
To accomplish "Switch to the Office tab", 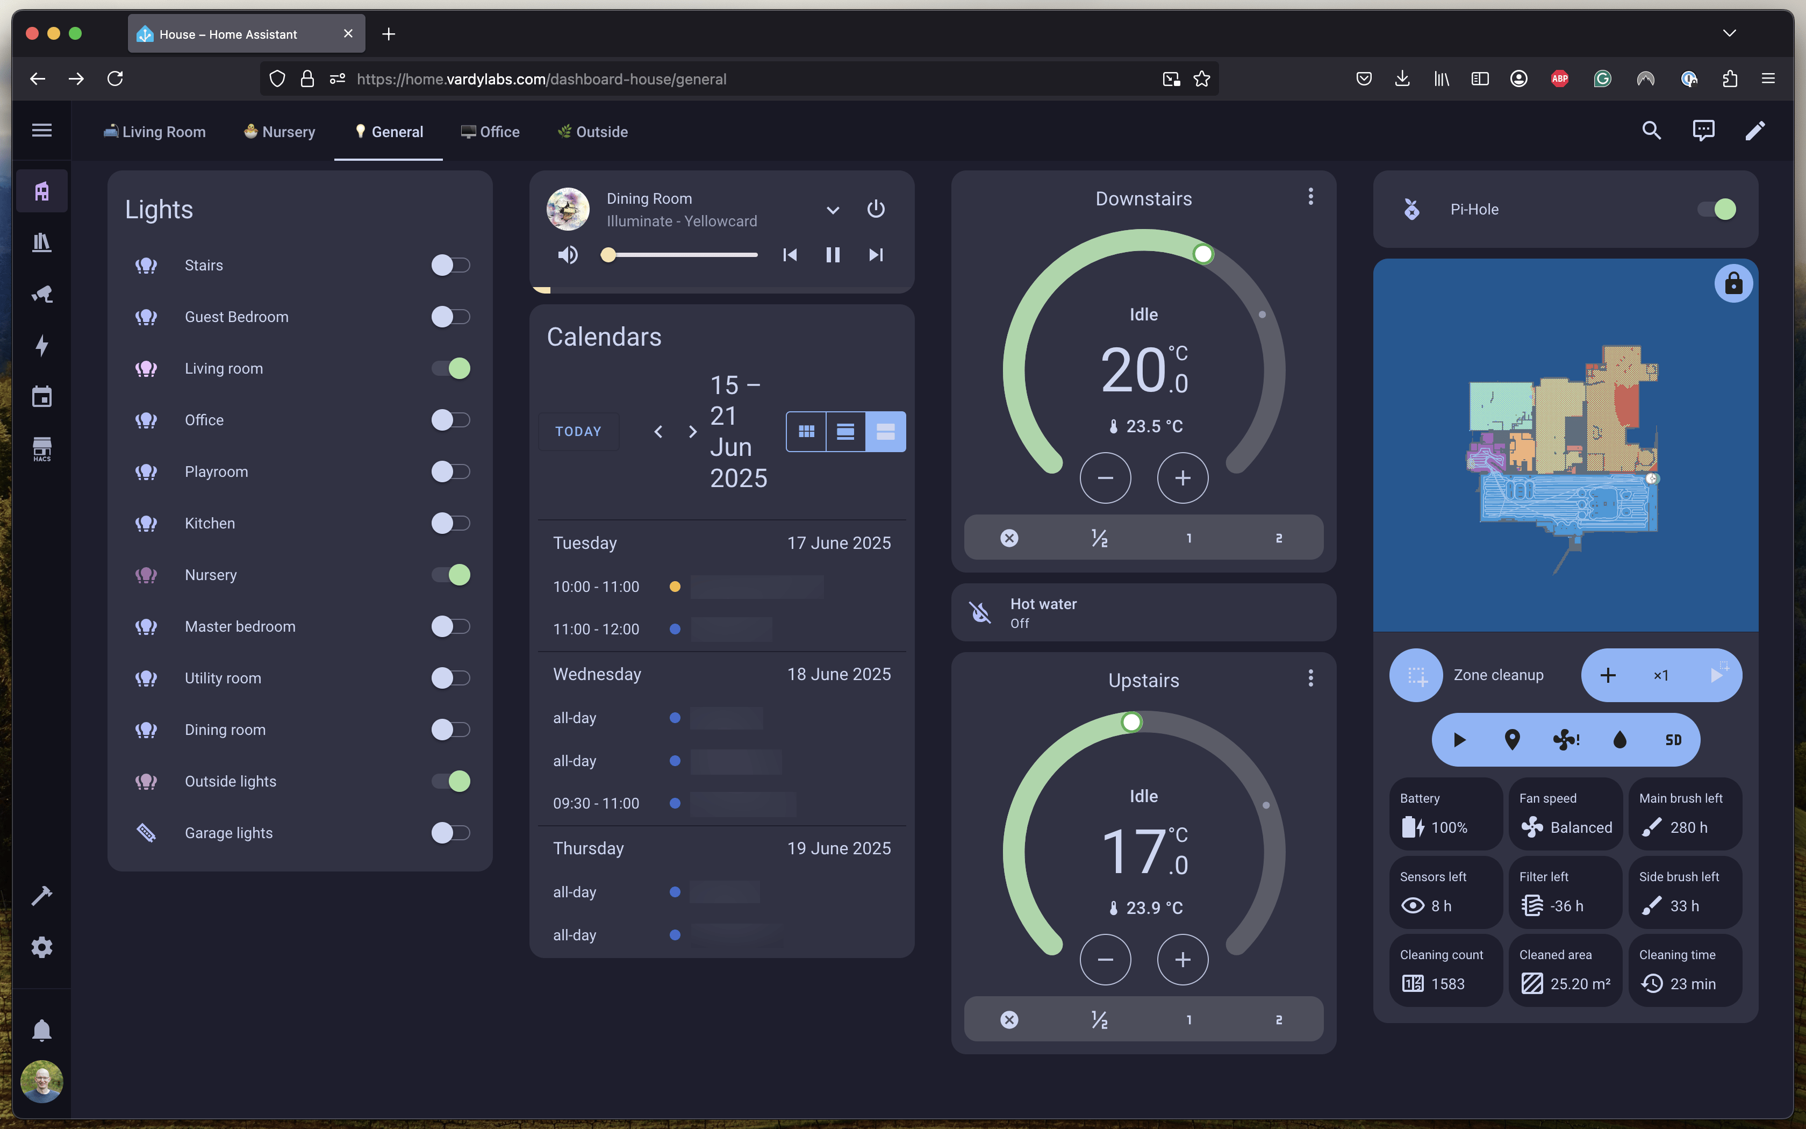I will click(490, 131).
